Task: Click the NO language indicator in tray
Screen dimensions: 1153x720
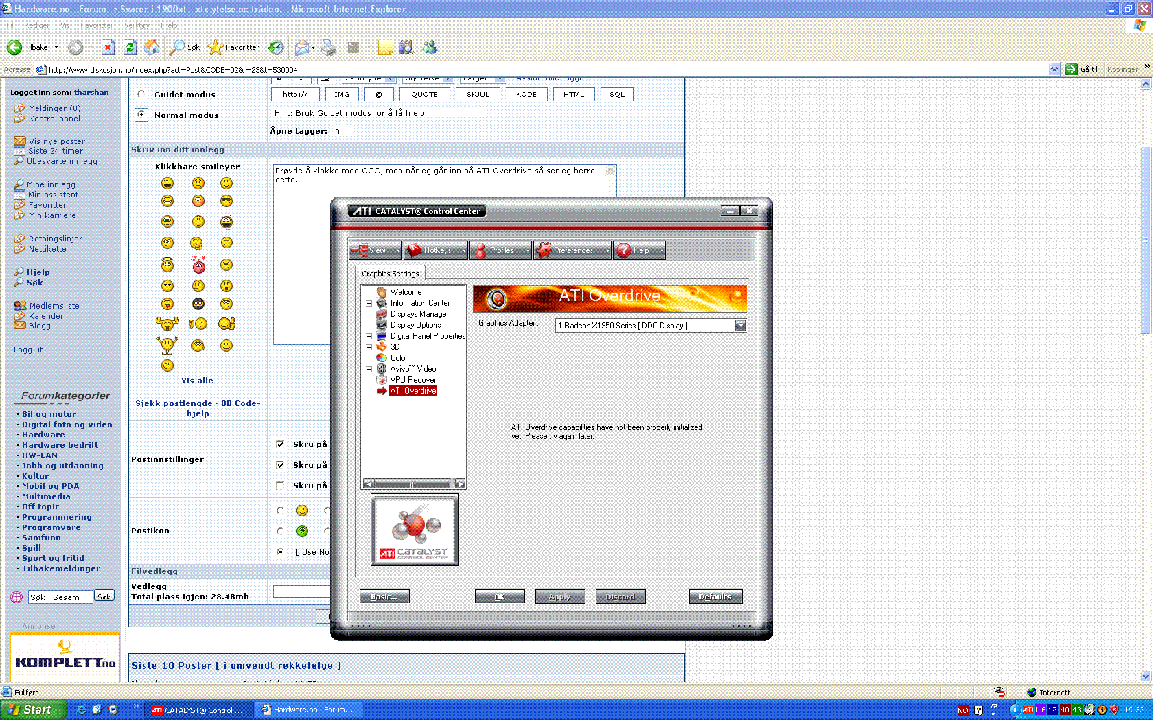Action: coord(963,710)
